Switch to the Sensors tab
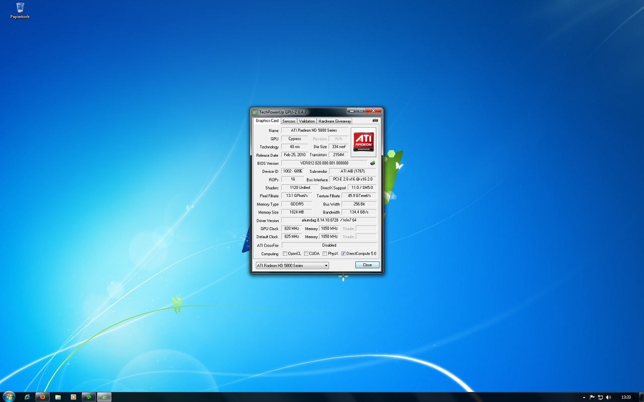The height and width of the screenshot is (402, 644). point(289,121)
